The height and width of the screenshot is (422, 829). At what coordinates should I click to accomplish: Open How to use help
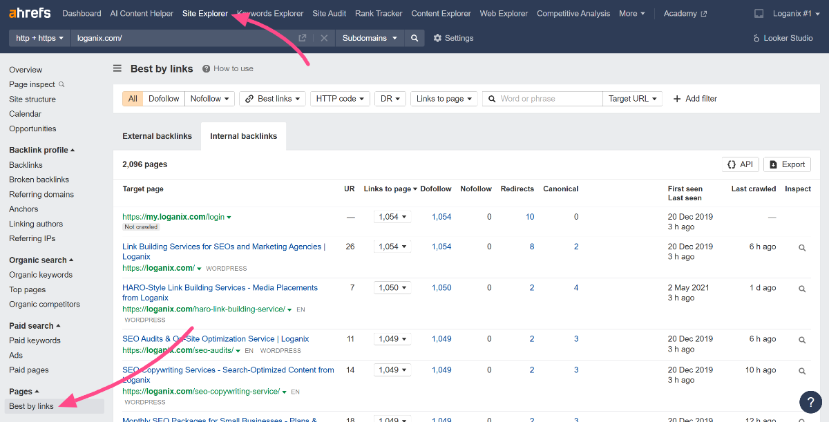coord(228,68)
